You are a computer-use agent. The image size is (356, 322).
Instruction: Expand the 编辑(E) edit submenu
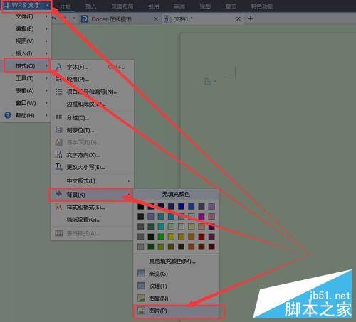tap(26, 29)
